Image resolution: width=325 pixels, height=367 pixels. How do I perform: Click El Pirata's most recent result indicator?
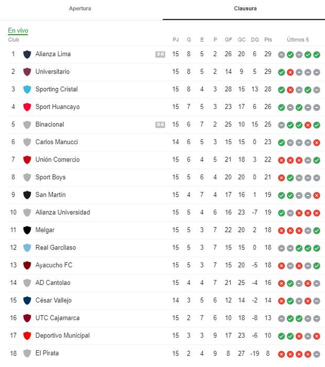click(317, 353)
